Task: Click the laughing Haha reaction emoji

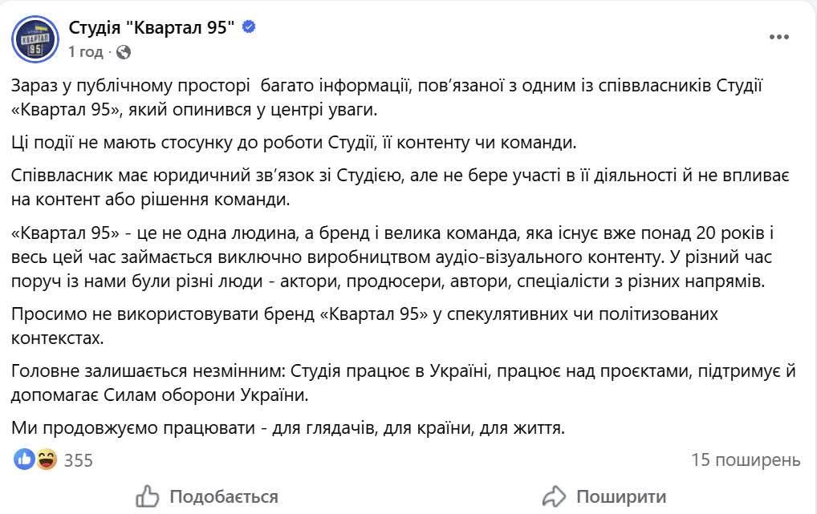Action: coord(46,459)
